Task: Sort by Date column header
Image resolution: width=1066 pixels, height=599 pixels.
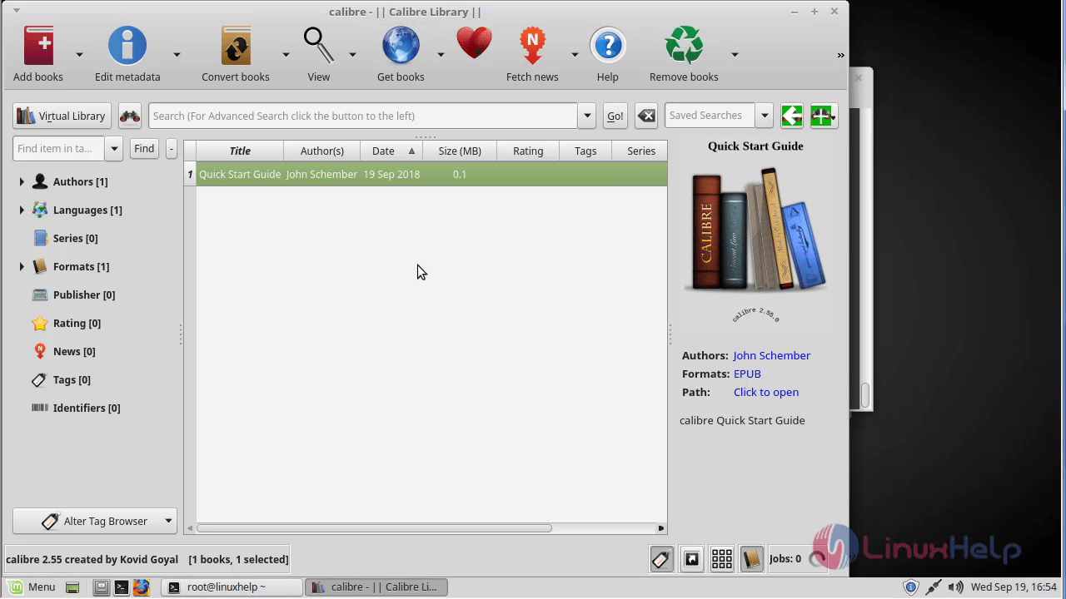Action: pos(391,151)
